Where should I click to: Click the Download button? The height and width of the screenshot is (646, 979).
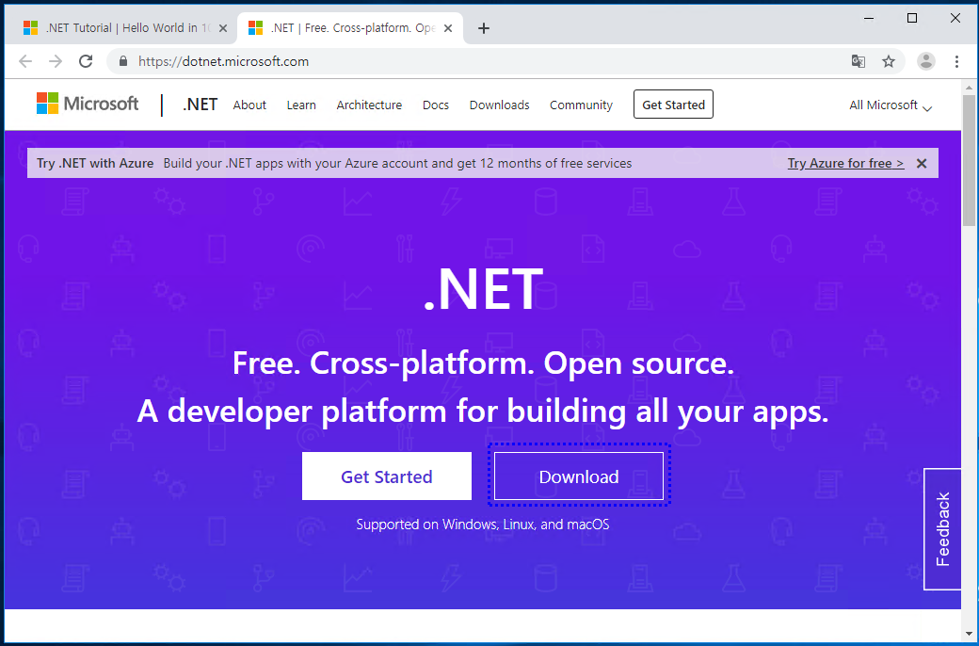(579, 476)
